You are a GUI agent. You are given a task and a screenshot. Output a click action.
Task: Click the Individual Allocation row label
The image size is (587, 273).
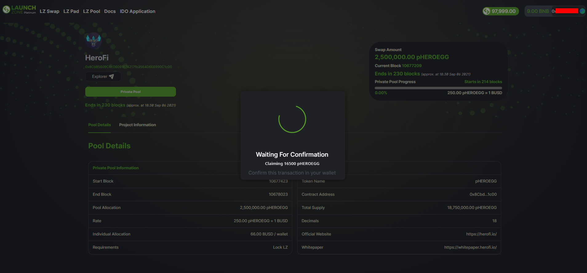pyautogui.click(x=111, y=234)
